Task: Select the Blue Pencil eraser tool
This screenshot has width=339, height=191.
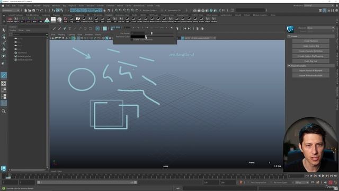Action: click(x=65, y=29)
